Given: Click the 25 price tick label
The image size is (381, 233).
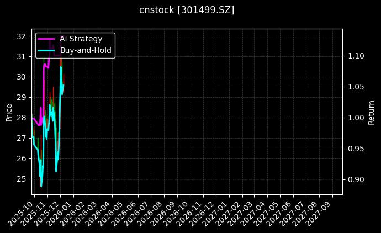Looking at the screenshot, I should coord(21,179).
